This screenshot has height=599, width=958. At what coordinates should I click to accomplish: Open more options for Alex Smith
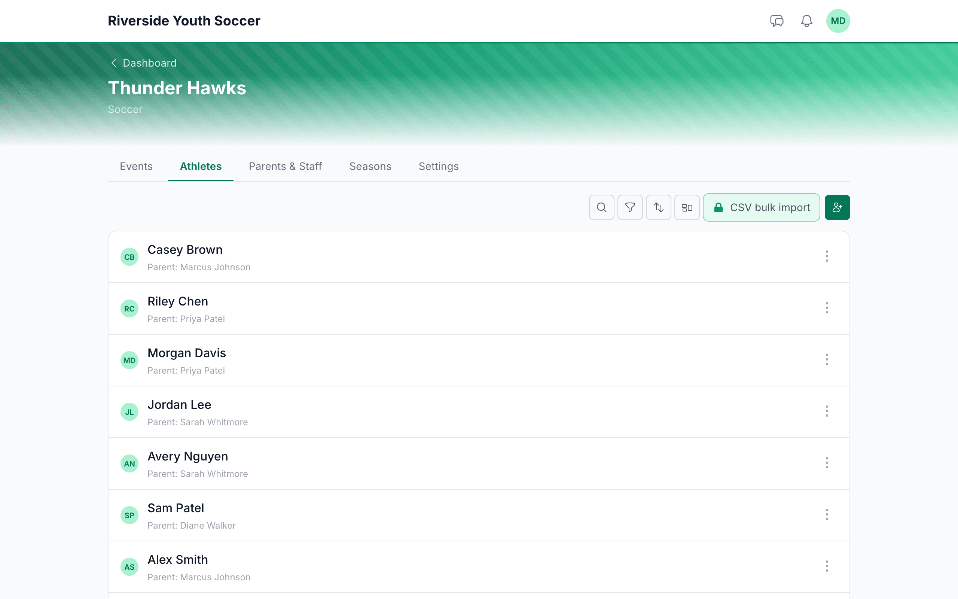coord(827,566)
